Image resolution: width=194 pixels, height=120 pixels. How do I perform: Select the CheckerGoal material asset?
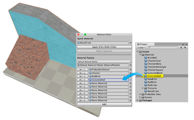[x=153, y=61]
